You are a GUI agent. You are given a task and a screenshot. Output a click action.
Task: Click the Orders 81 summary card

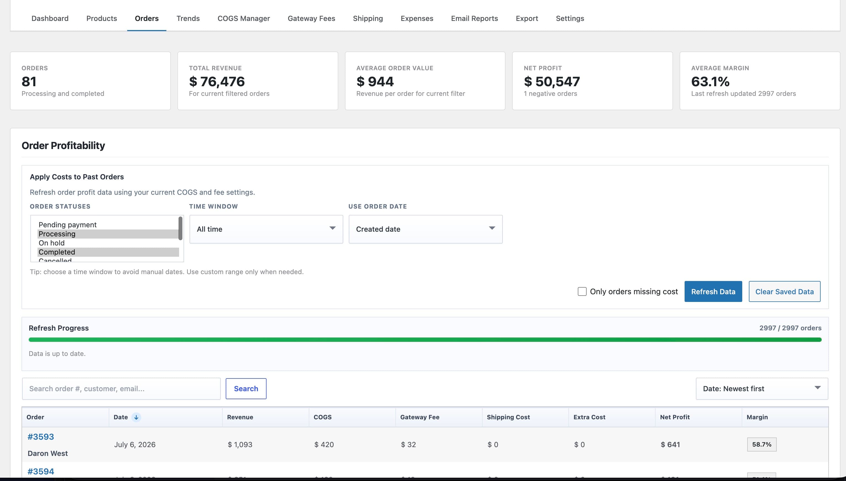(90, 81)
